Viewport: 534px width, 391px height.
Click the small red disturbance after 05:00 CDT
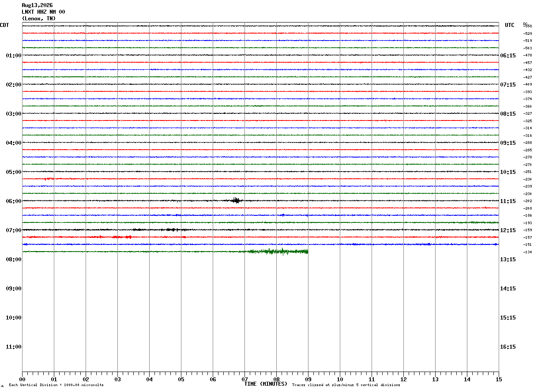pyautogui.click(x=49, y=179)
